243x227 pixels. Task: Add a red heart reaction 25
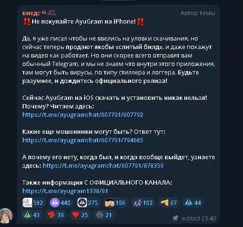80,215
